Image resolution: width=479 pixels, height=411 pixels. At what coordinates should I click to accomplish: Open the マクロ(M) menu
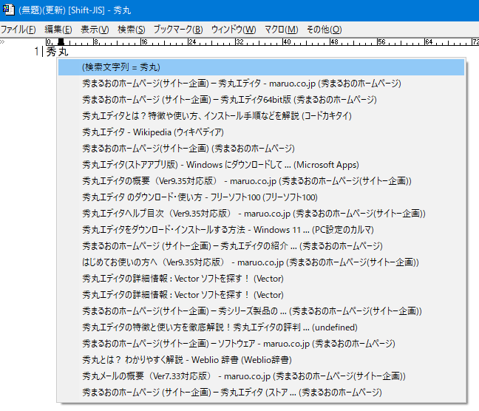[281, 30]
